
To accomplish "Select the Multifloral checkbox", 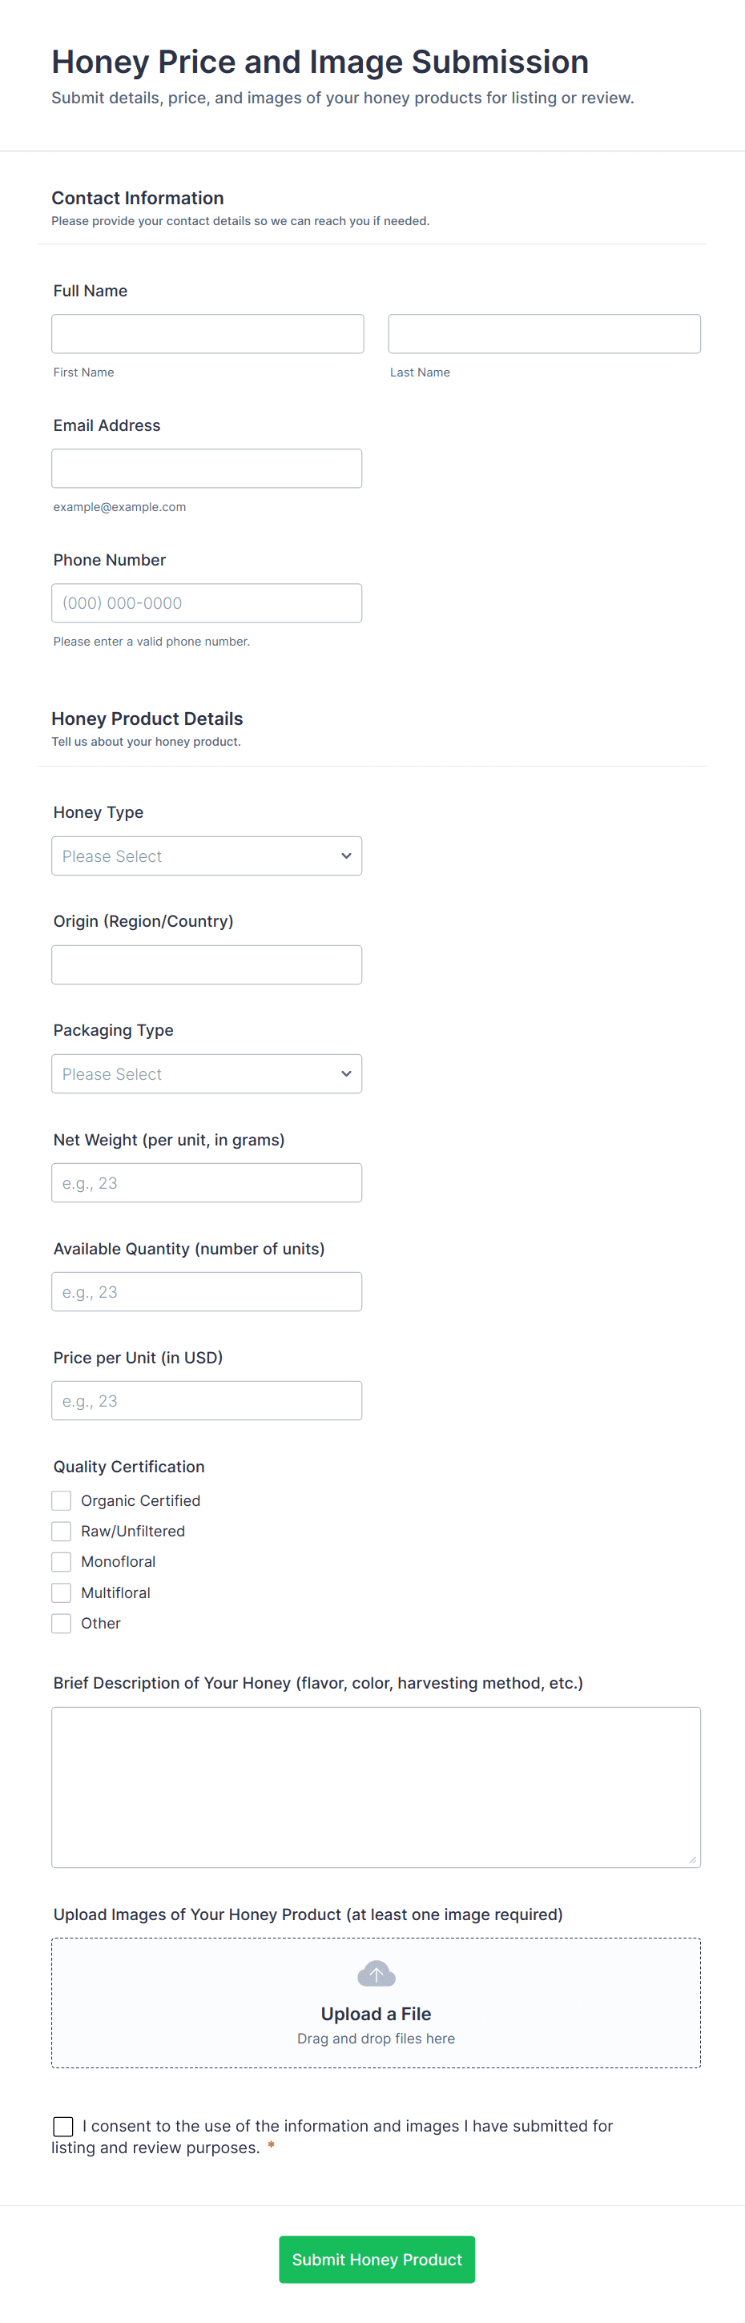I will (x=62, y=1592).
